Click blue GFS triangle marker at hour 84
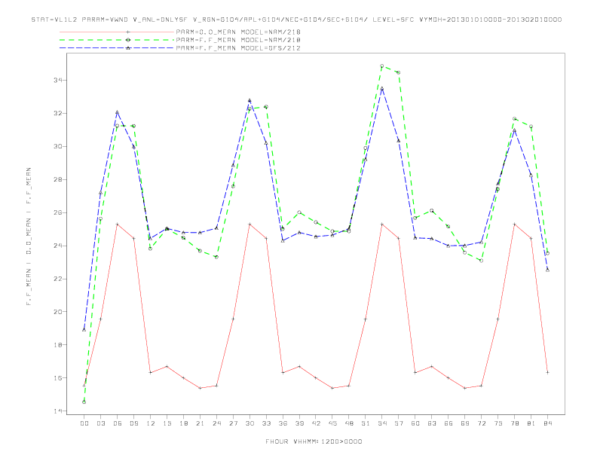The image size is (597, 461). pyautogui.click(x=547, y=270)
